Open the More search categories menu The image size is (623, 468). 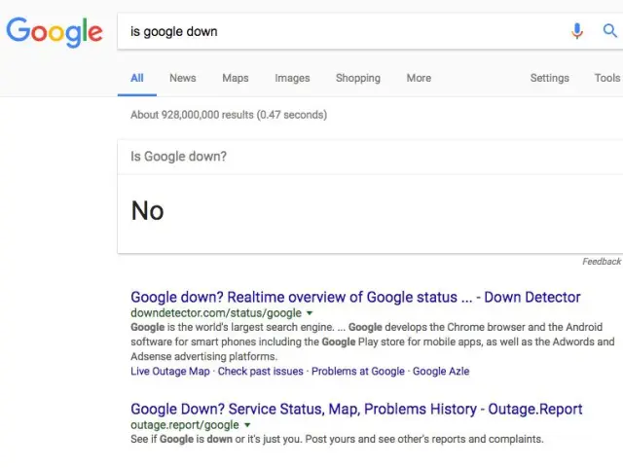point(419,78)
